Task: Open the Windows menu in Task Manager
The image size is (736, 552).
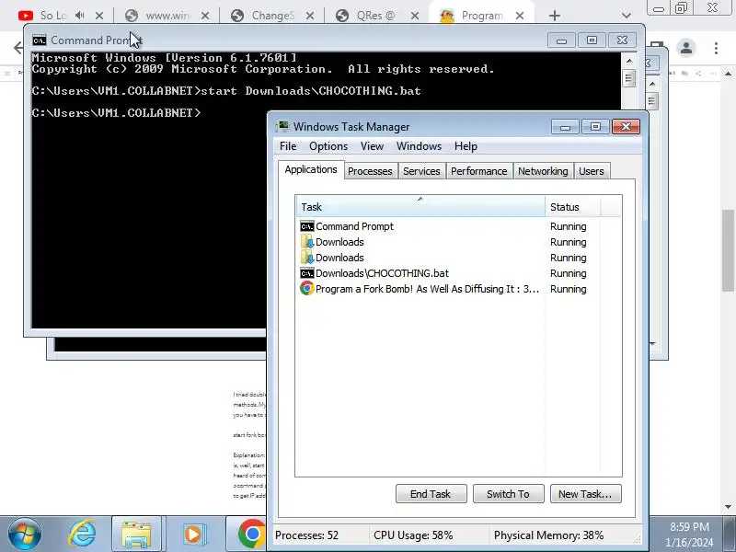Action: point(419,146)
